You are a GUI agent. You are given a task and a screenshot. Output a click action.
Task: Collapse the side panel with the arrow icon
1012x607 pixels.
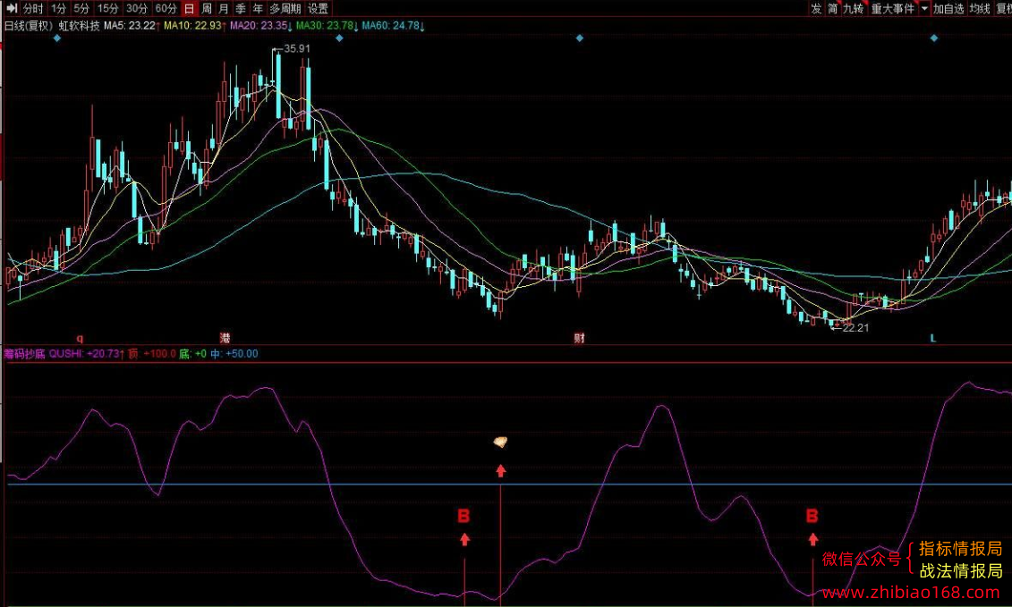(11, 8)
